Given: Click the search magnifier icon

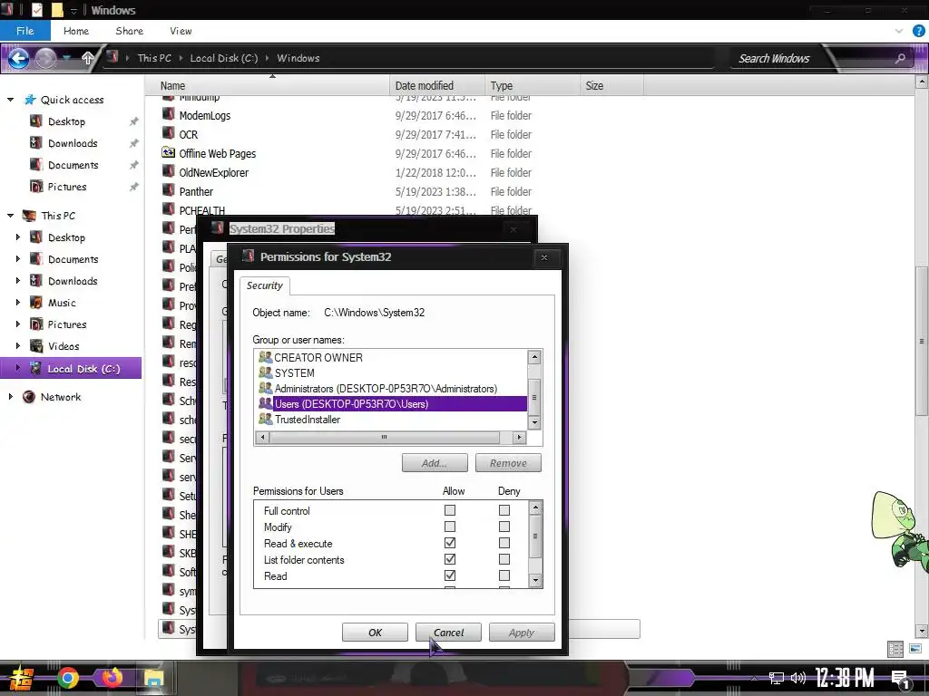Looking at the screenshot, I should [x=900, y=58].
